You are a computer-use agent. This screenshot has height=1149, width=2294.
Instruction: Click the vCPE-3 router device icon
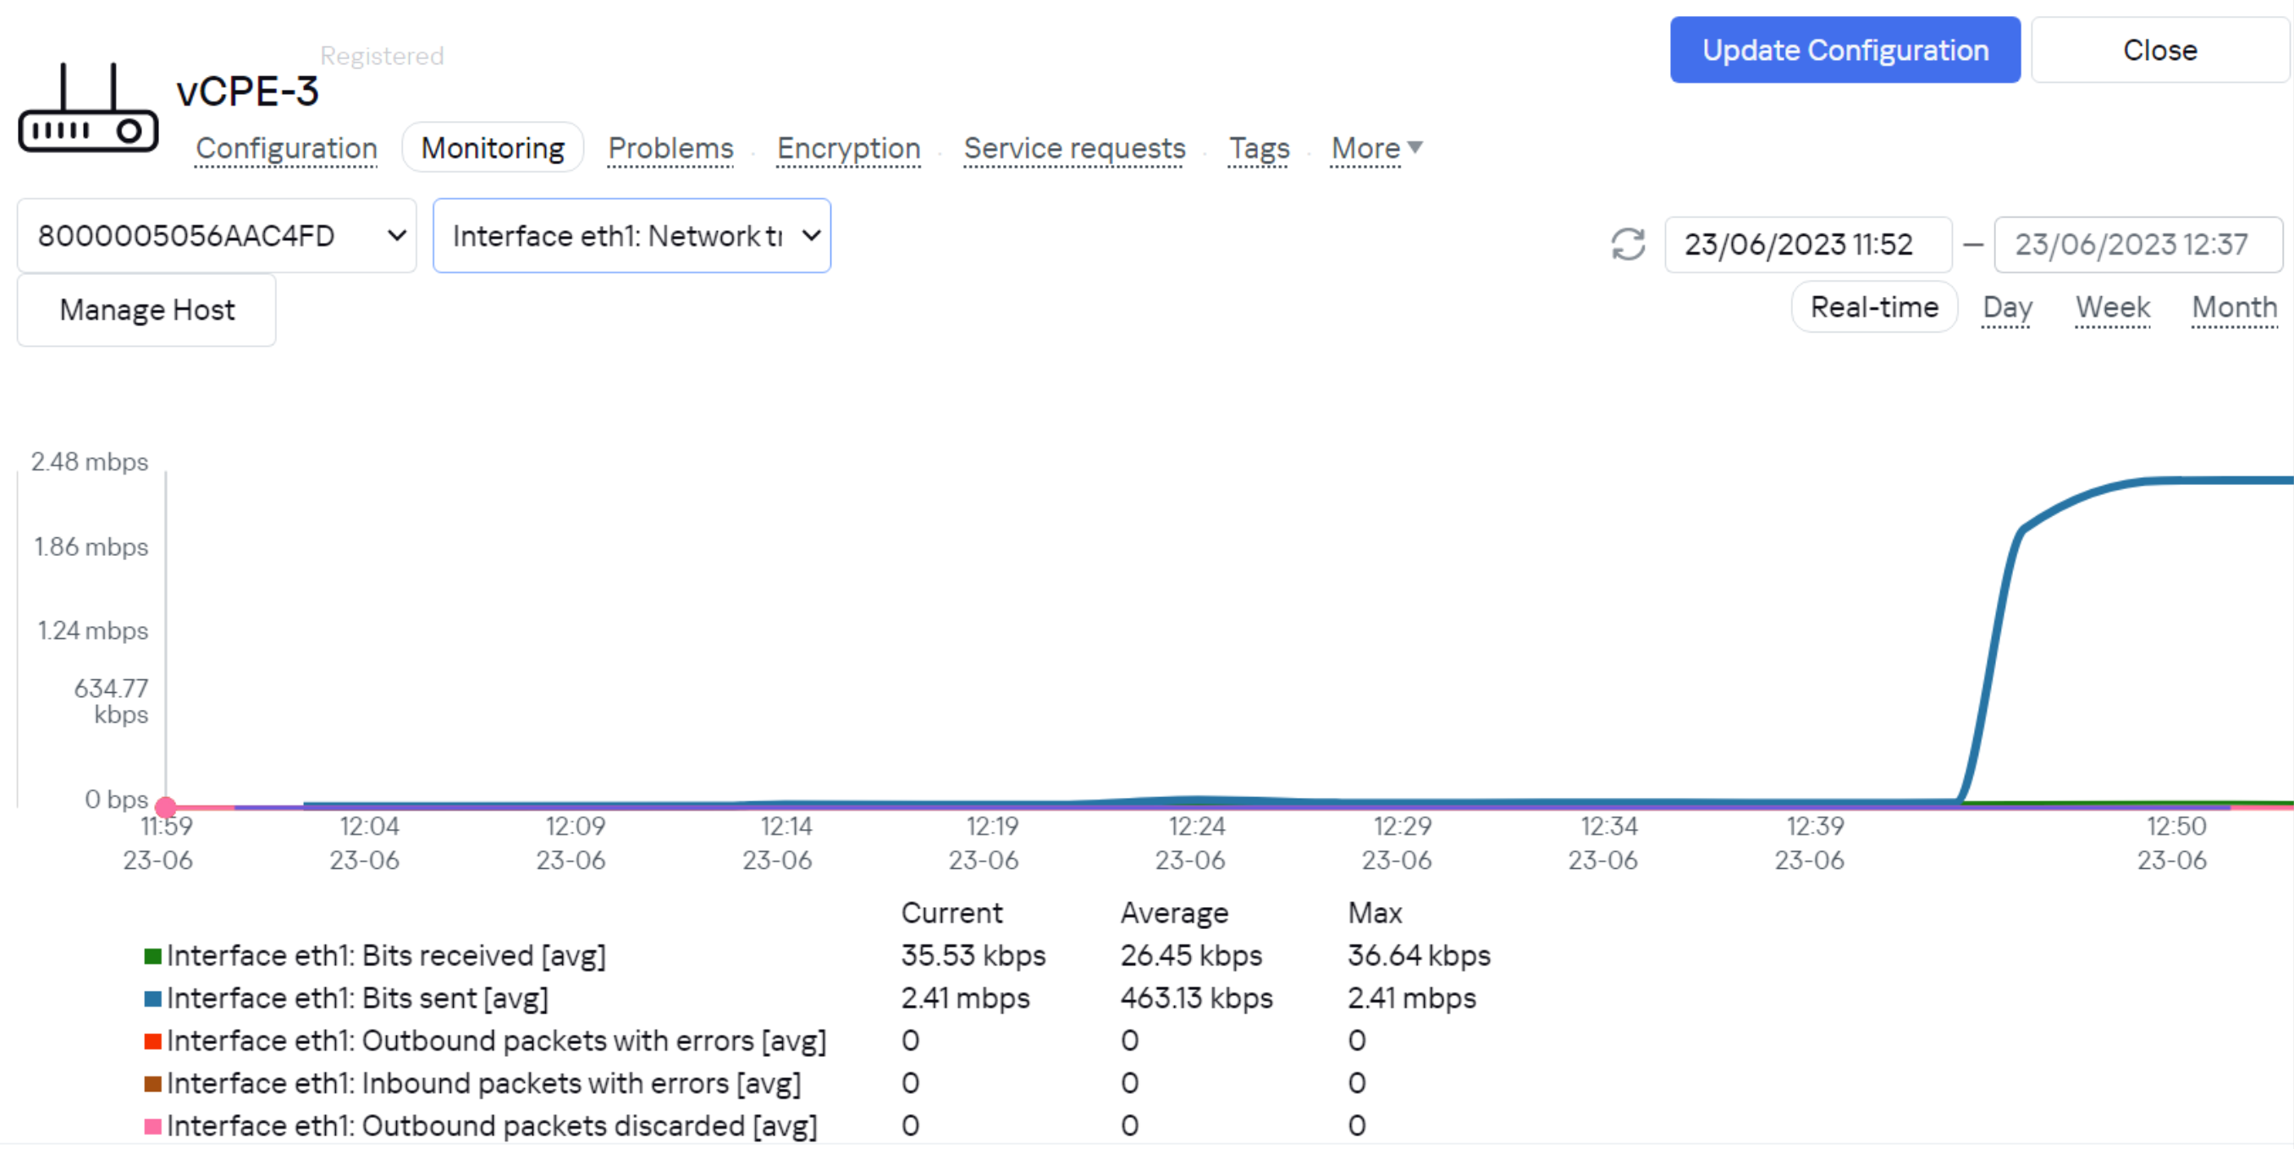click(87, 108)
